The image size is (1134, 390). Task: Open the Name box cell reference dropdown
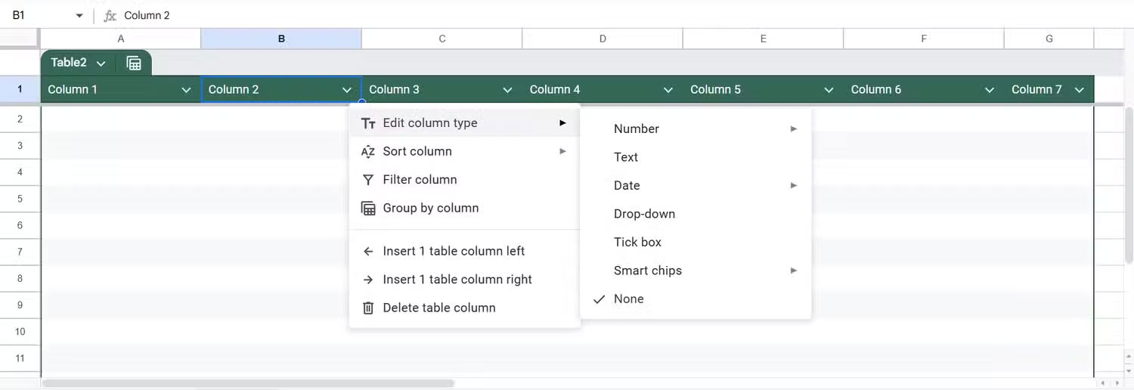pyautogui.click(x=79, y=16)
